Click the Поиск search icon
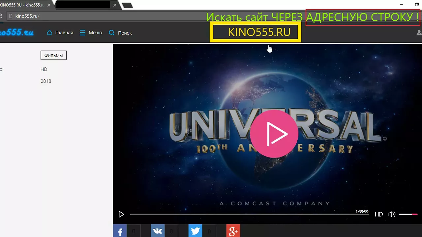 click(x=112, y=33)
